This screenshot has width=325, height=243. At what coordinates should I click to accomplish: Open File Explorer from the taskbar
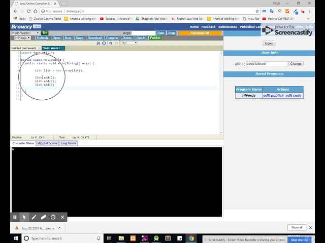coord(121,238)
